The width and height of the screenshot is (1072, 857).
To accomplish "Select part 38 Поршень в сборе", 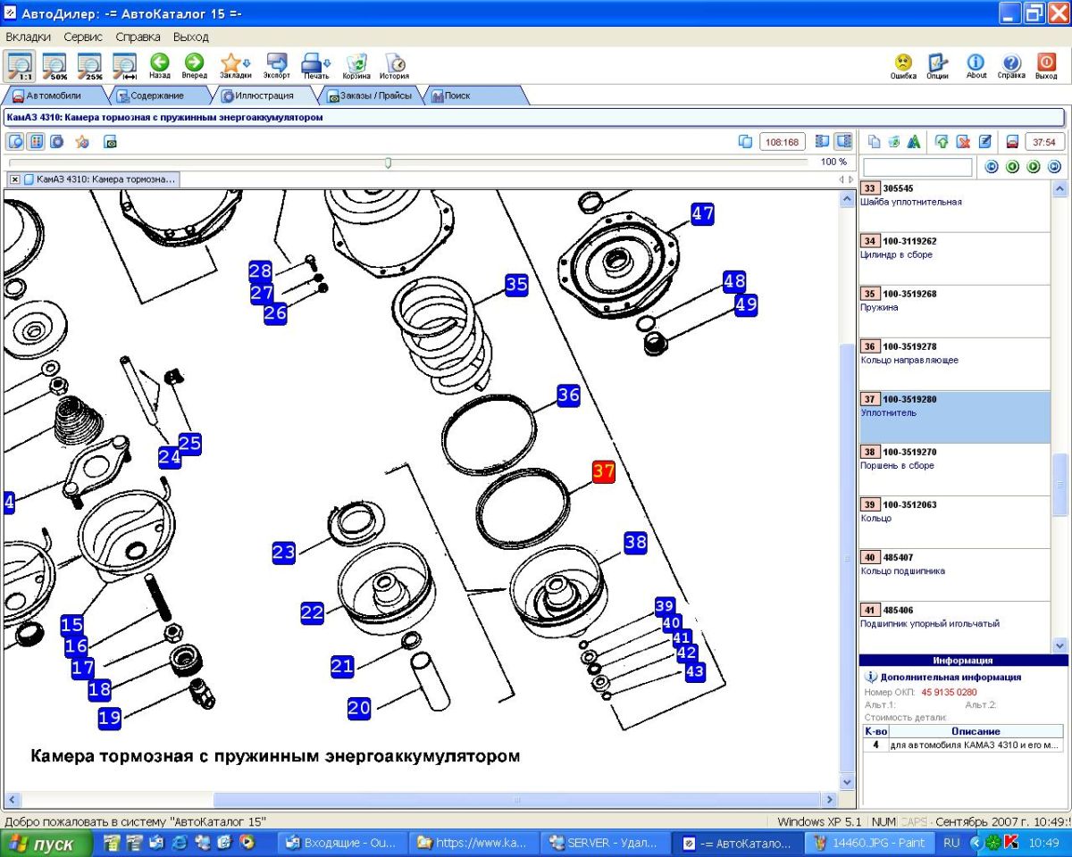I will click(x=955, y=470).
